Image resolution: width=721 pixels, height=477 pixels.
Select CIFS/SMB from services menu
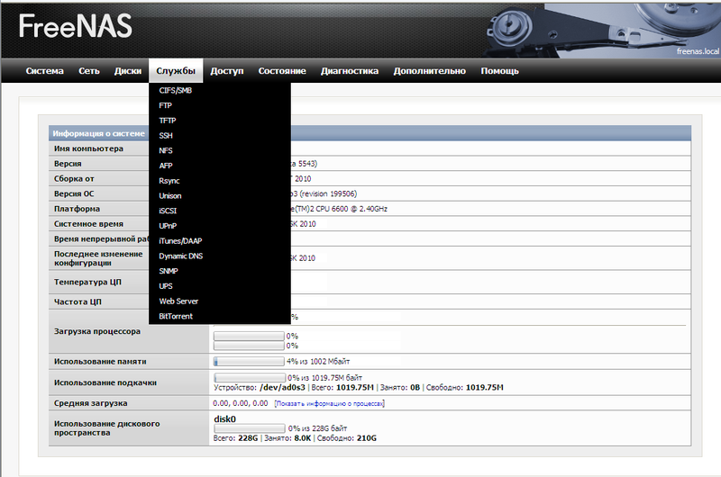(175, 90)
